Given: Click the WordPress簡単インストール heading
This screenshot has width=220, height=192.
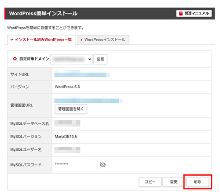Looking at the screenshot, I should pyautogui.click(x=43, y=14).
